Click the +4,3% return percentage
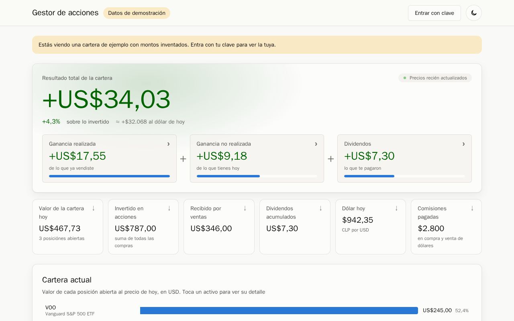 coord(51,122)
